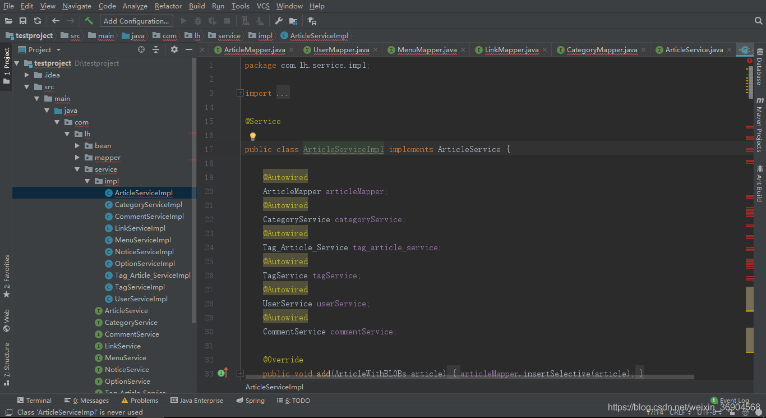The width and height of the screenshot is (766, 418).
Task: Toggle the Z: Structure tool window
Action: [x=6, y=364]
